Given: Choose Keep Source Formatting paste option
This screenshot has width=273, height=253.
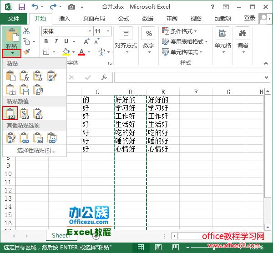Looking at the screenshot, I should pos(52,76).
